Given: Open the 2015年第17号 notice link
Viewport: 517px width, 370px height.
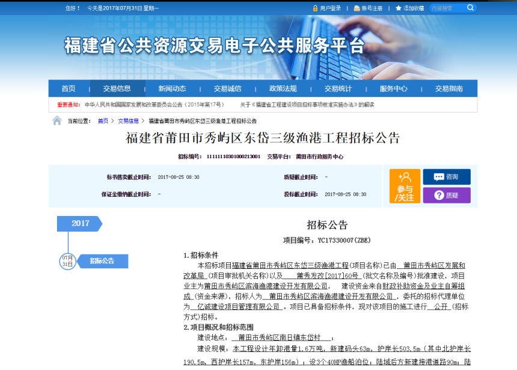Looking at the screenshot, I should [154, 105].
